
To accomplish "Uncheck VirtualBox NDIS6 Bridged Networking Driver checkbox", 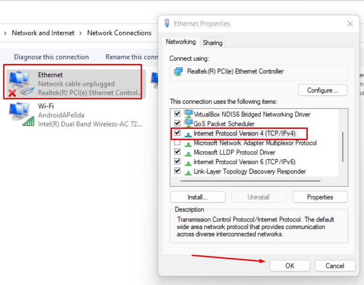I will 177,114.
